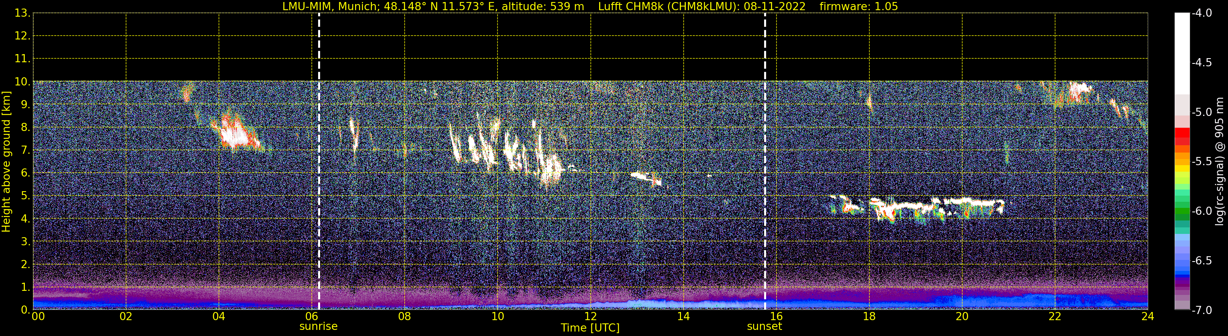Viewport: 1228px width, 336px height.
Task: Click the '-4.5' colorbar tick label
Action: 1201,63
